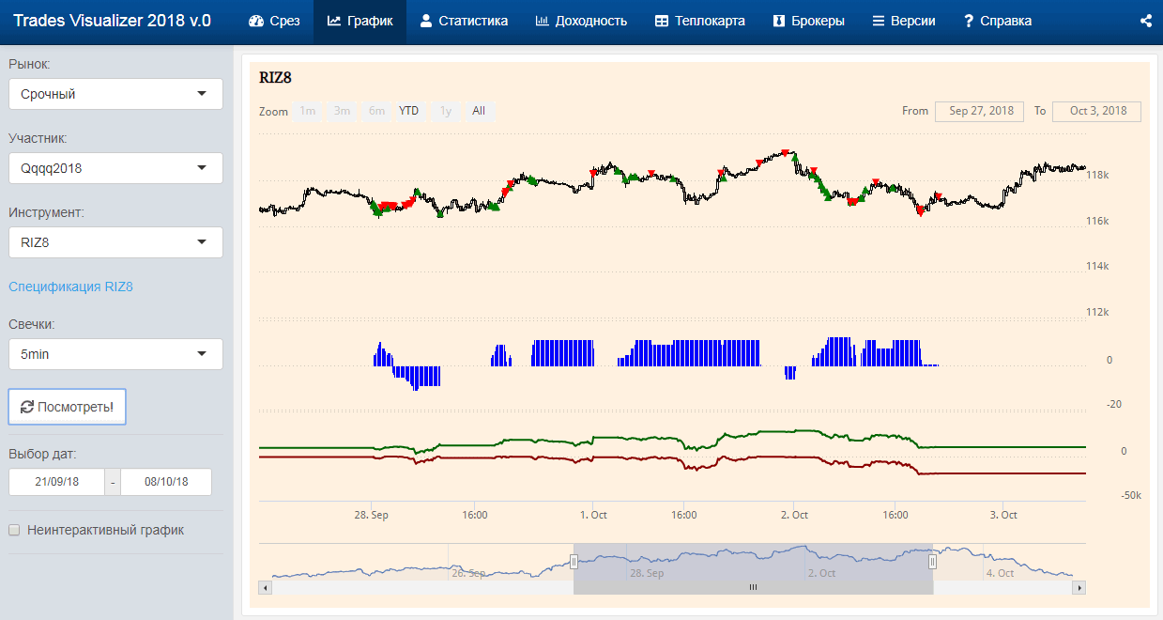Image resolution: width=1163 pixels, height=620 pixels.
Task: Enable the Неинтерактивный график checkbox
Action: 14,530
